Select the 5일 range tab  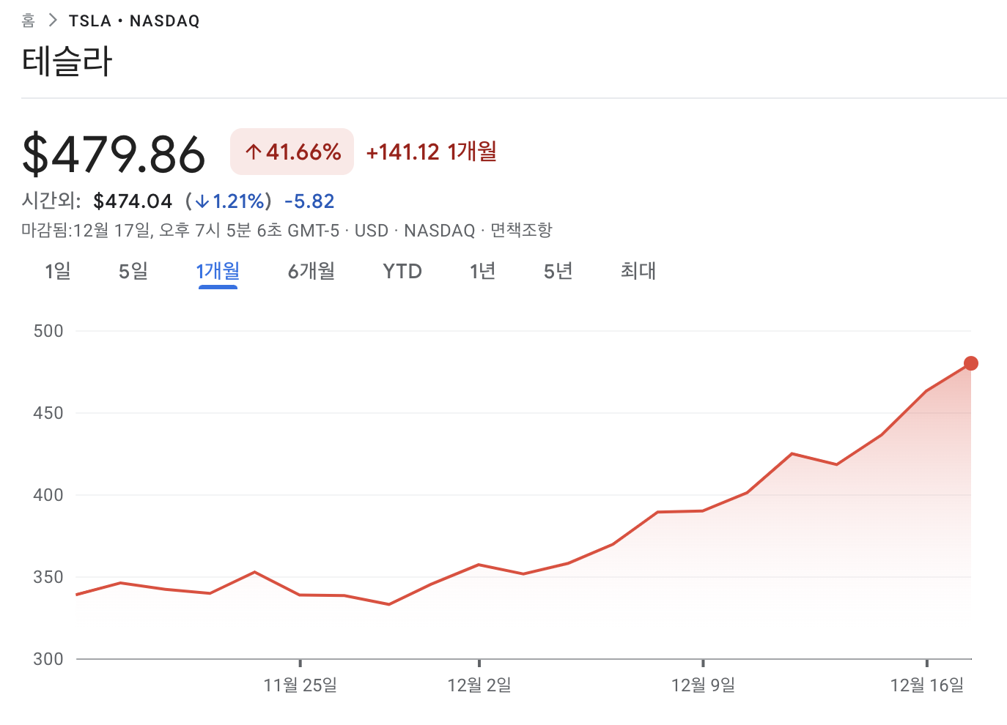tap(133, 272)
